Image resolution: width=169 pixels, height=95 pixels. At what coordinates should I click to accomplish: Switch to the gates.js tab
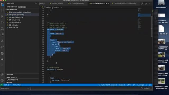click(x=42, y=4)
